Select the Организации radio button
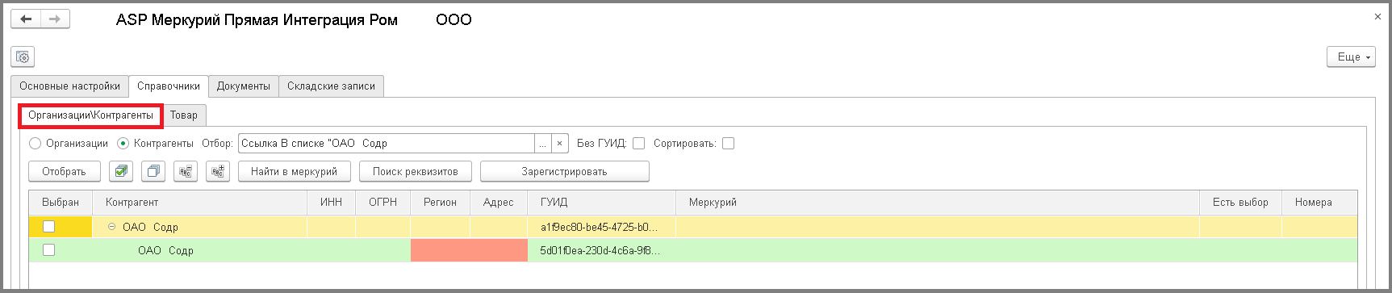1392x293 pixels. [x=36, y=144]
